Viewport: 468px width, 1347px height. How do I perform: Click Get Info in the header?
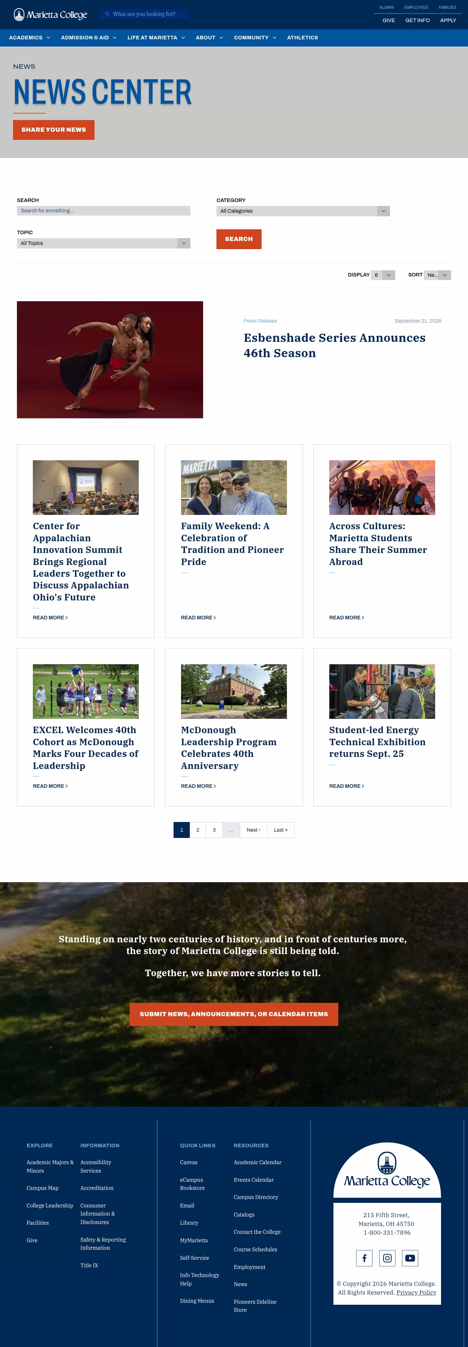click(417, 20)
